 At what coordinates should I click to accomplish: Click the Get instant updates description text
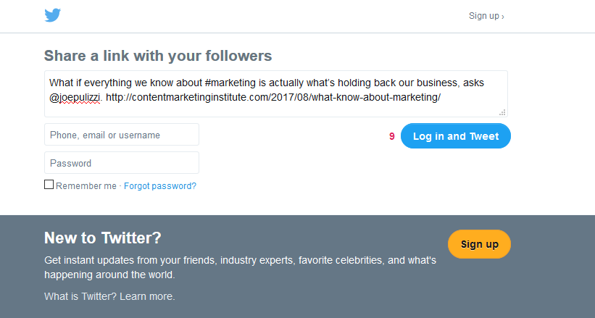click(x=240, y=267)
